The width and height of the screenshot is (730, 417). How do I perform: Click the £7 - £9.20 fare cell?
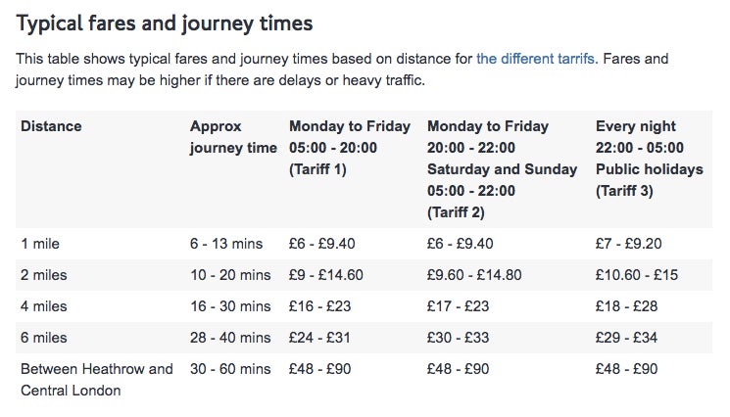click(x=628, y=244)
